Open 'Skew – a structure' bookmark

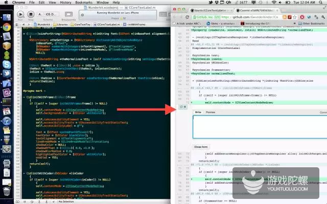click(220, 23)
